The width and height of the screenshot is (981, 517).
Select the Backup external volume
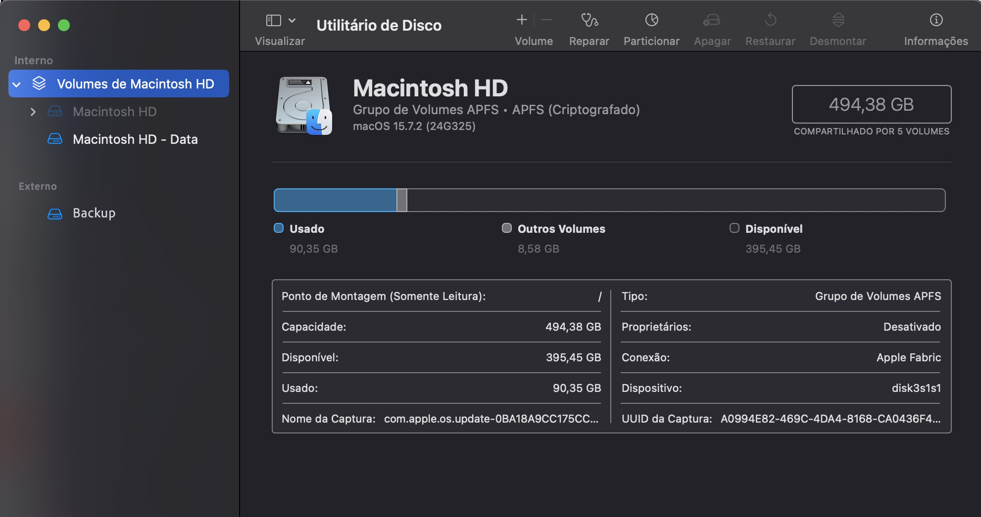tap(94, 213)
